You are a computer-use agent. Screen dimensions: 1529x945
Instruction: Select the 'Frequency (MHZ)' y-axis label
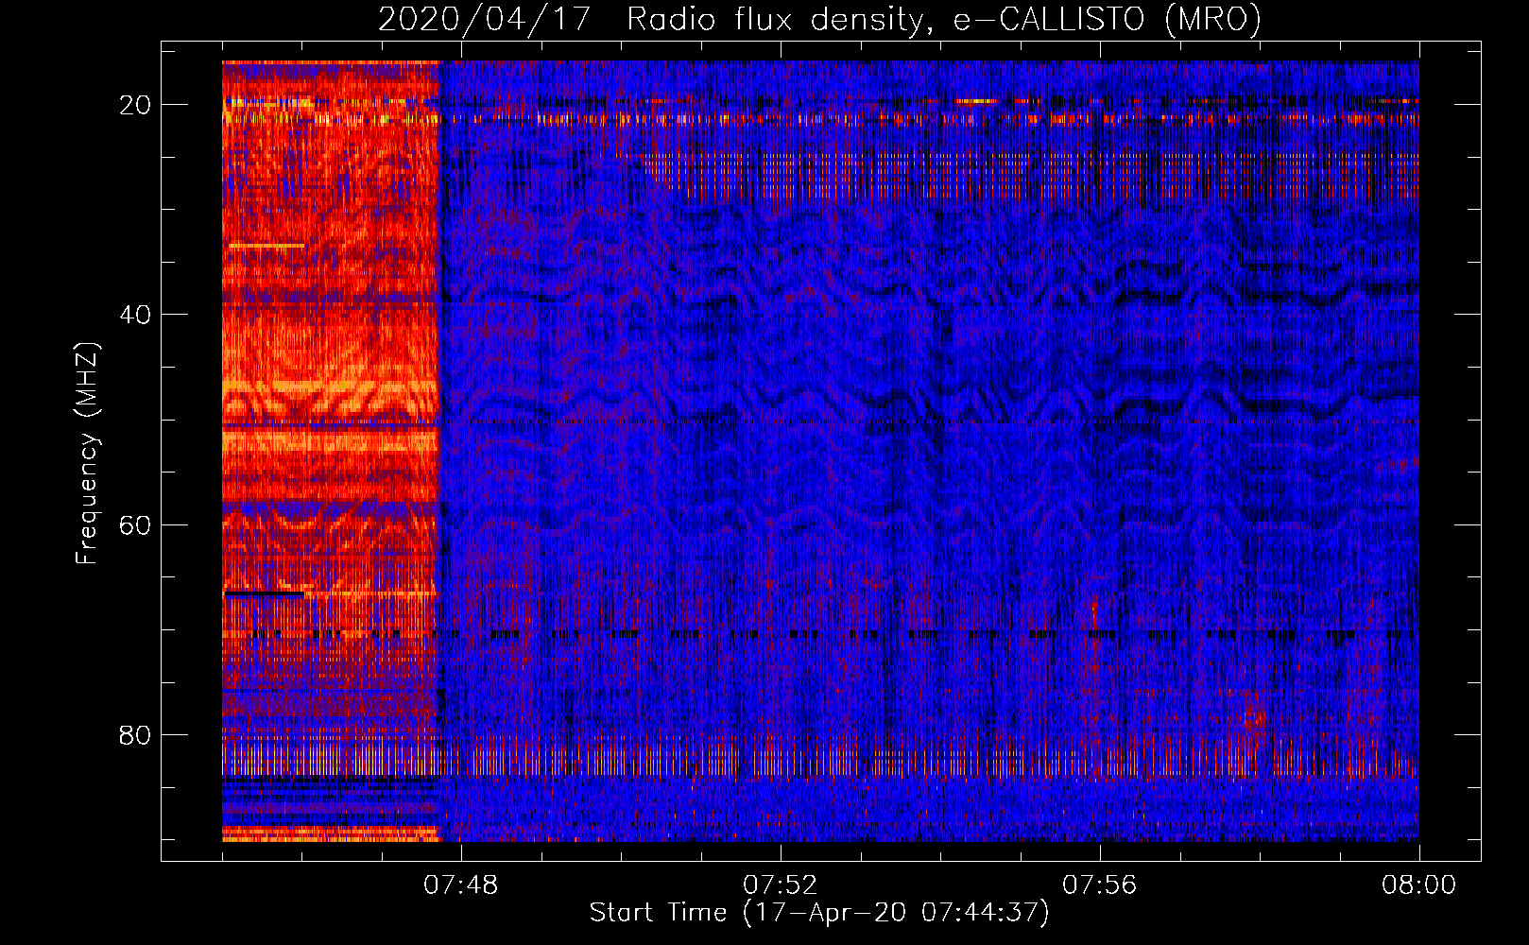click(x=87, y=454)
